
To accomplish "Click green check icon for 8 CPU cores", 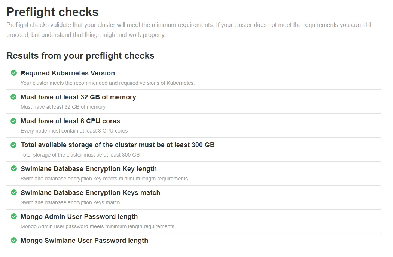I will (x=14, y=121).
